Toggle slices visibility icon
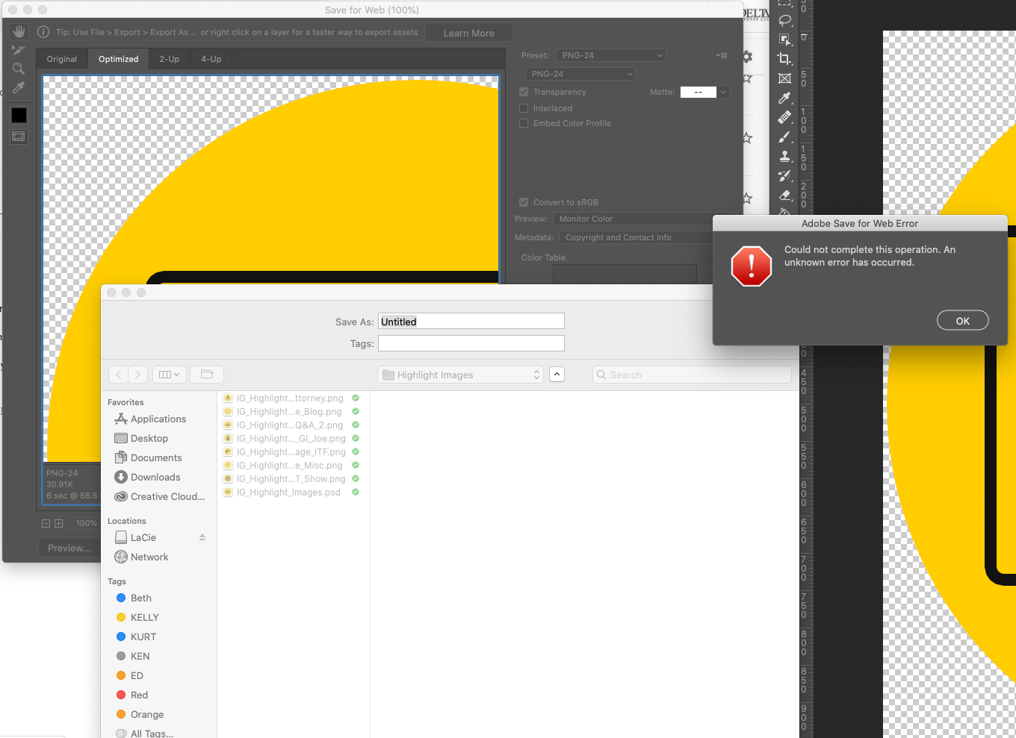The width and height of the screenshot is (1016, 738). click(19, 137)
